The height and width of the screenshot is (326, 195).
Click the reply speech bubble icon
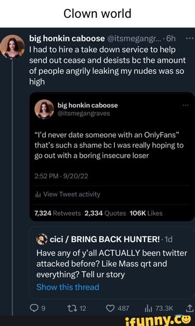[34, 308]
